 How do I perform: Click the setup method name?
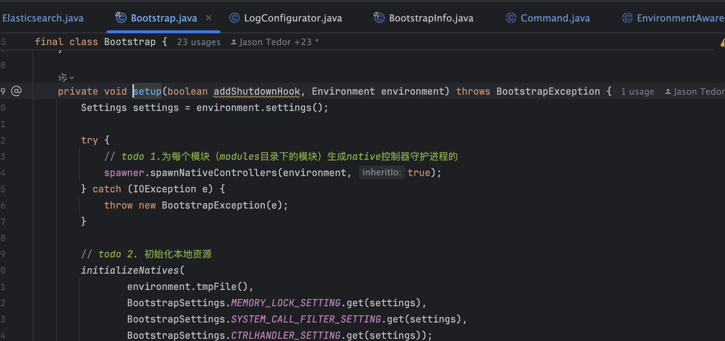147,91
